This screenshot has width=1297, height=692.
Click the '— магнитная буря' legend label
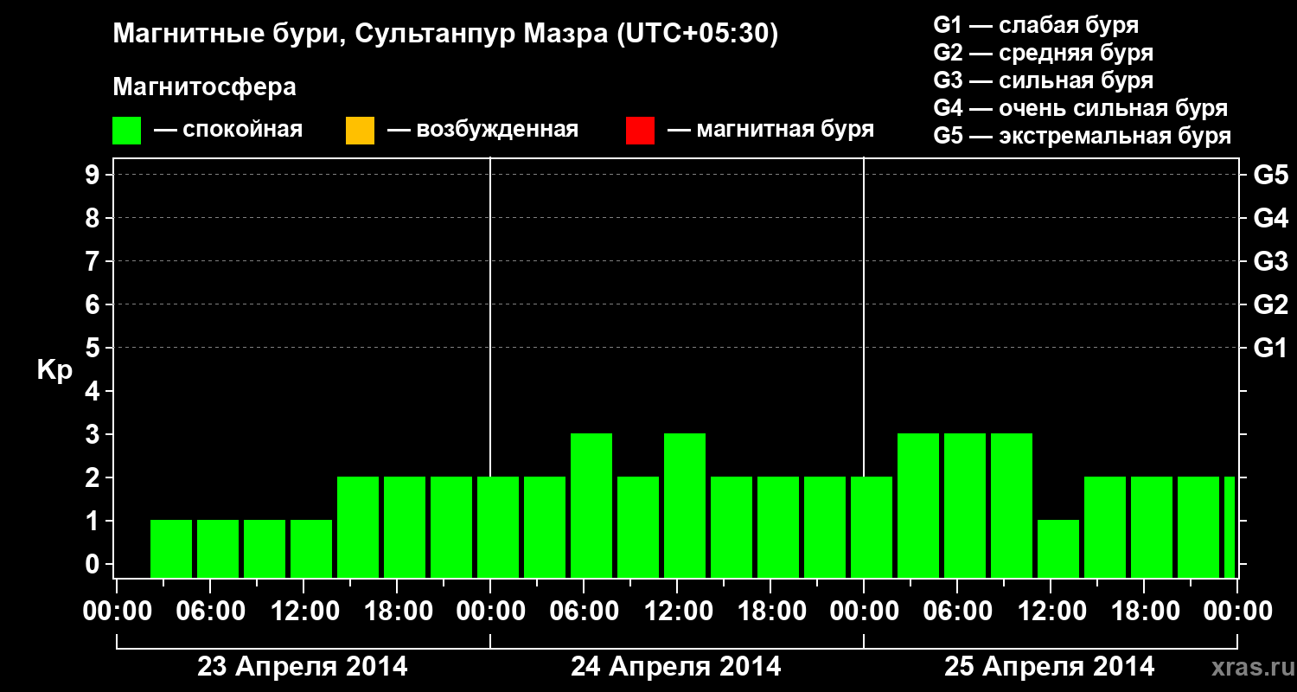click(770, 130)
